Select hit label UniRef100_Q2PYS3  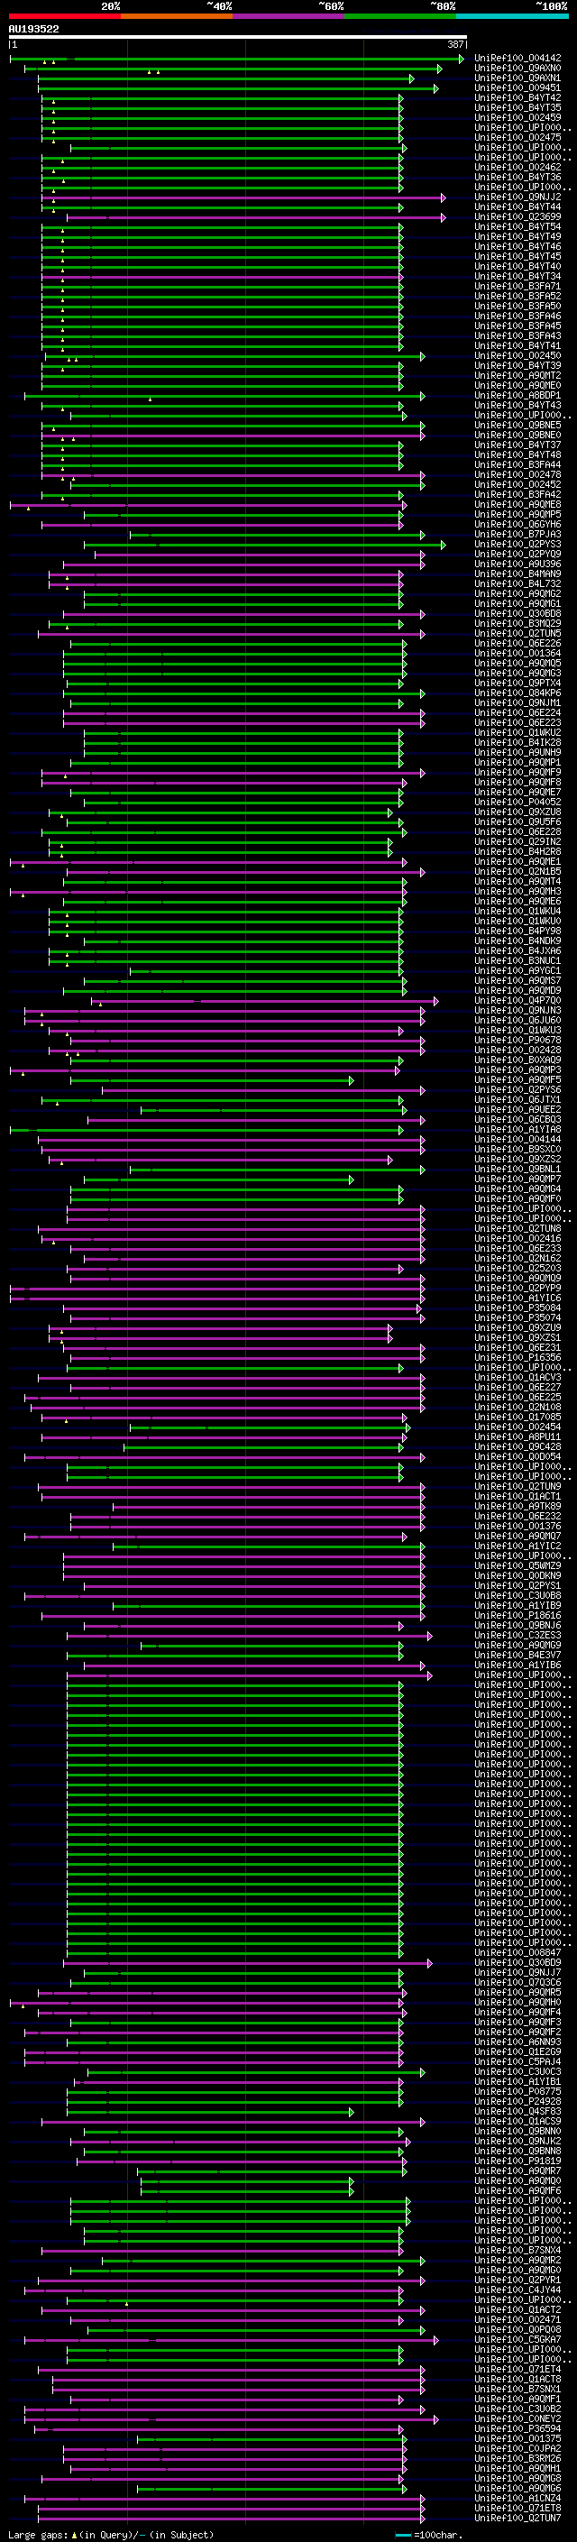(517, 545)
